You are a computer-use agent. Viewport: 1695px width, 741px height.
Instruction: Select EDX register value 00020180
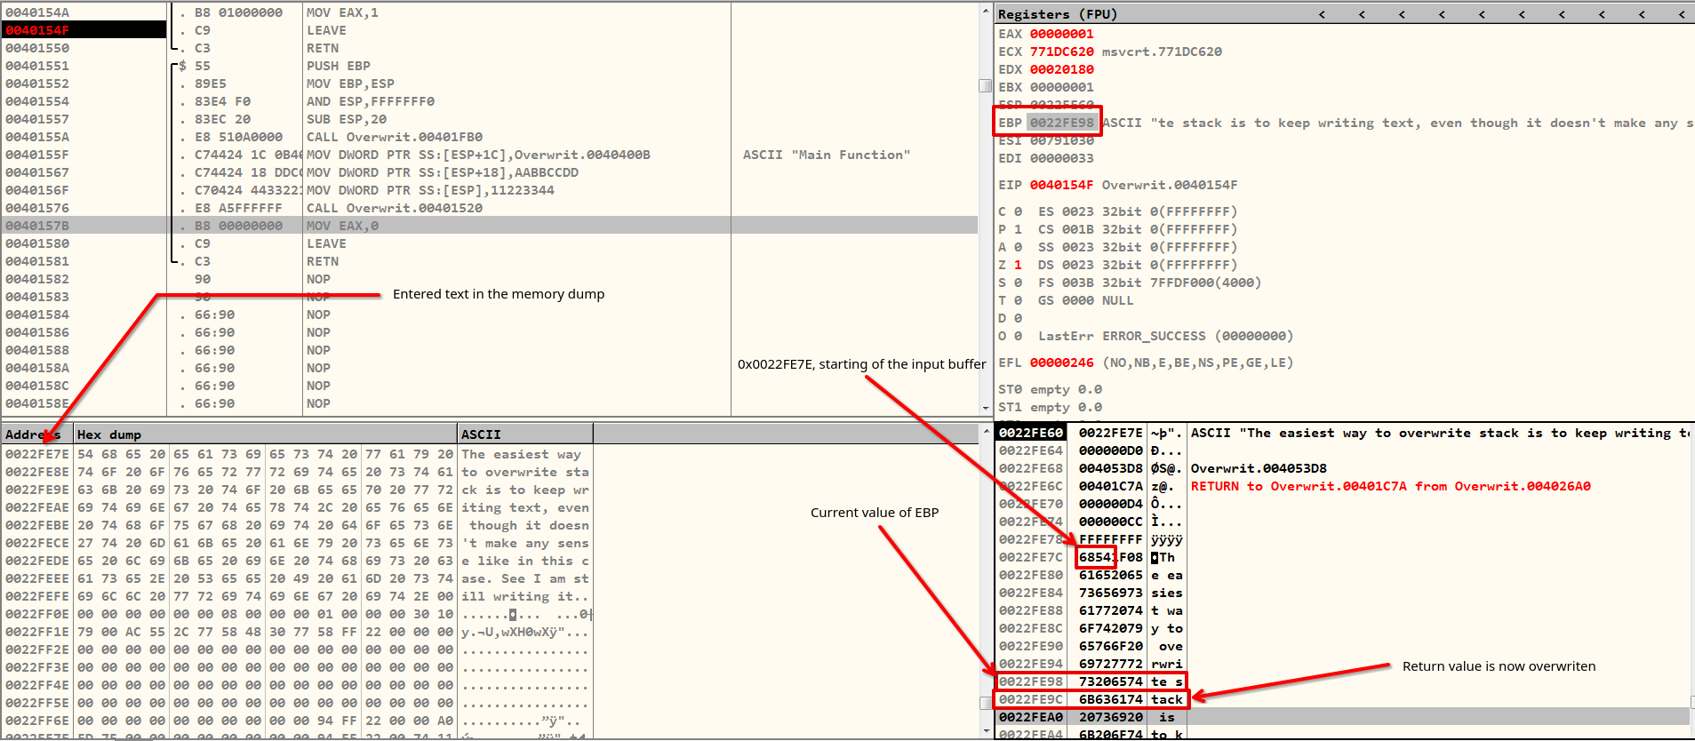1061,69
